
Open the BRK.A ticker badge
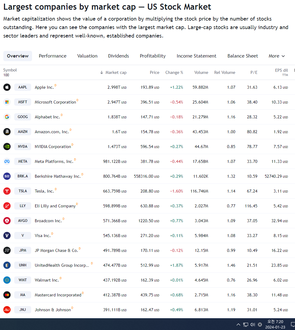pos(23,176)
